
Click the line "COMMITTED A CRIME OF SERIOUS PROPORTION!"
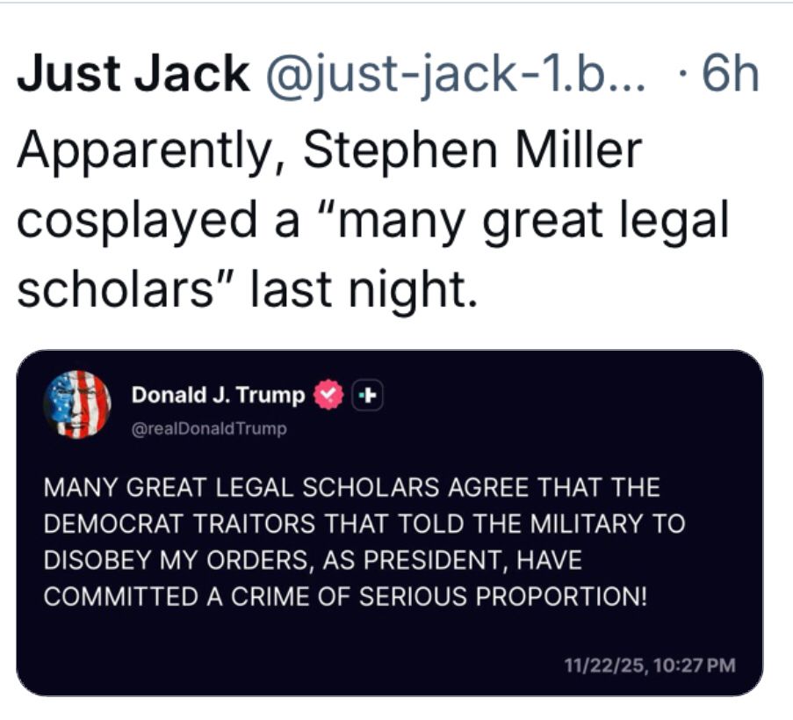click(345, 596)
